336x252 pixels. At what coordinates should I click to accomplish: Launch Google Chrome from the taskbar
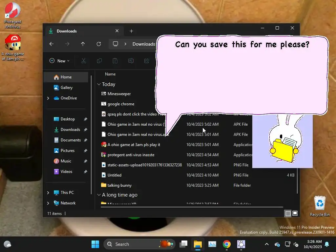click(226, 244)
